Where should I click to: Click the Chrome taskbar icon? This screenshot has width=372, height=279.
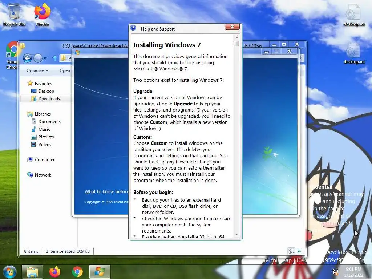point(77,272)
